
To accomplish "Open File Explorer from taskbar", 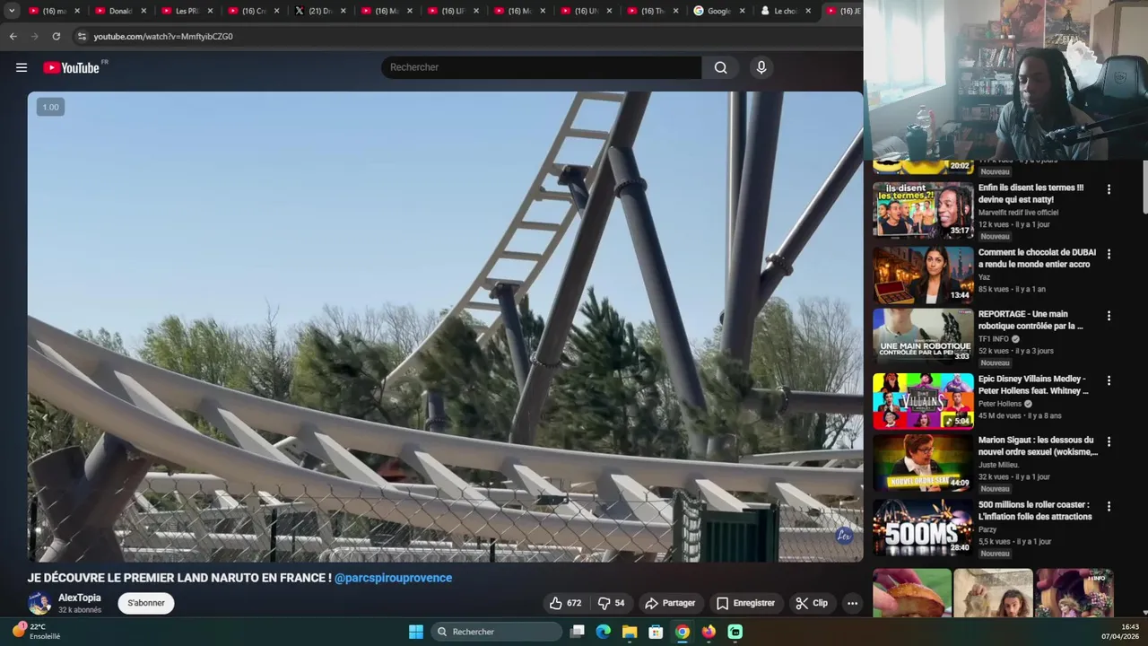I will [630, 632].
